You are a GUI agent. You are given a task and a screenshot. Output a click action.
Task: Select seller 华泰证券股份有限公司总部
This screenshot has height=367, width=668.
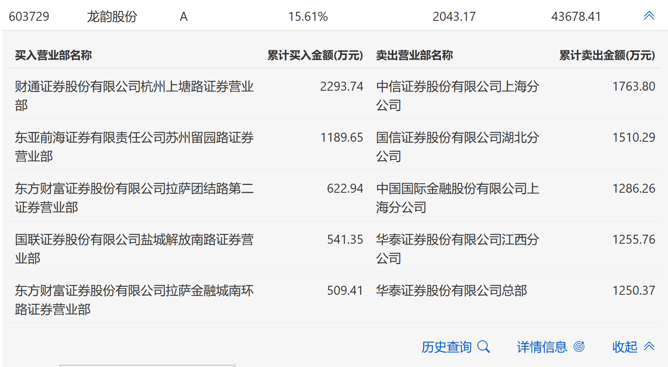click(x=452, y=290)
